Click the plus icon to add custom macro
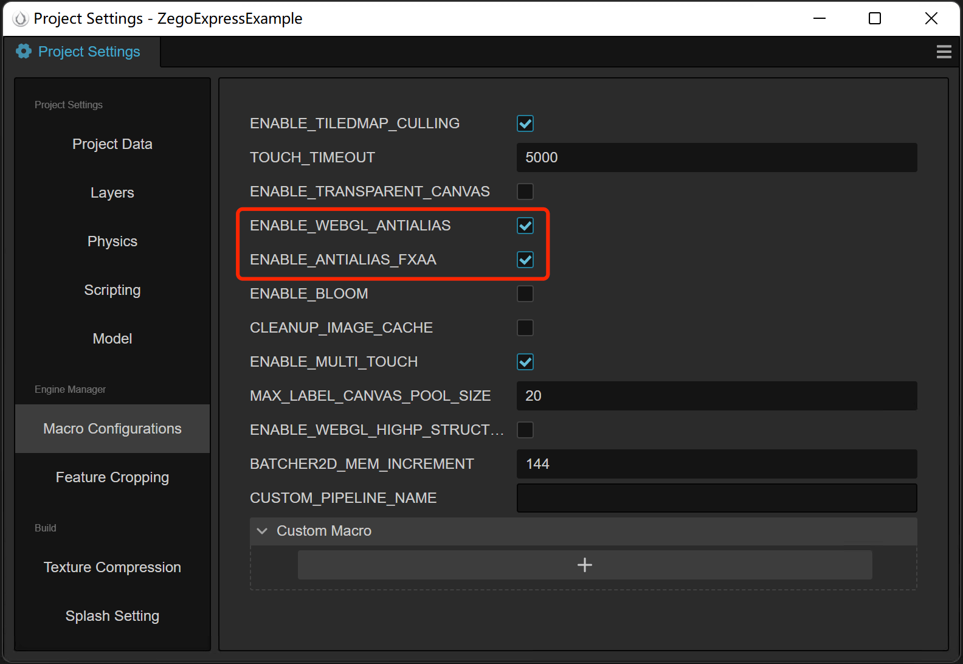The height and width of the screenshot is (664, 963). tap(584, 565)
